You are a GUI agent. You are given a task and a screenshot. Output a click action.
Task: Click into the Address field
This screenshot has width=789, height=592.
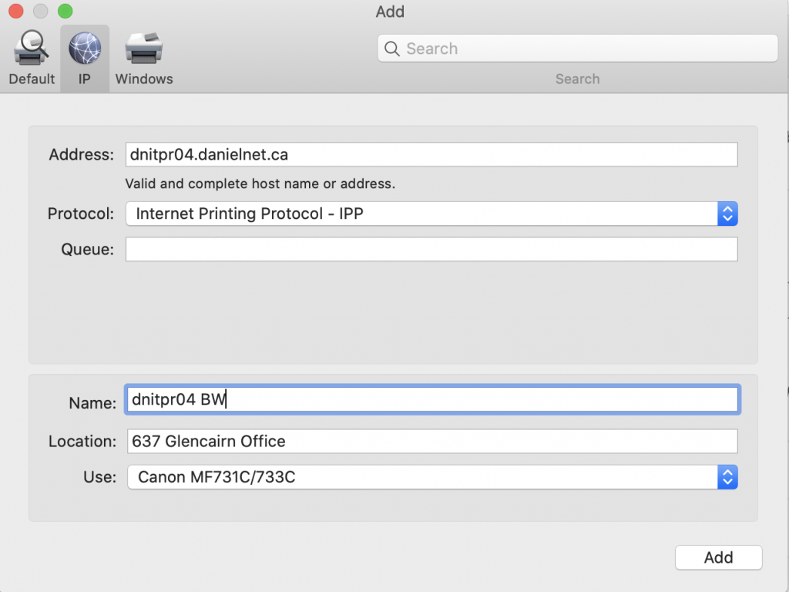click(431, 155)
